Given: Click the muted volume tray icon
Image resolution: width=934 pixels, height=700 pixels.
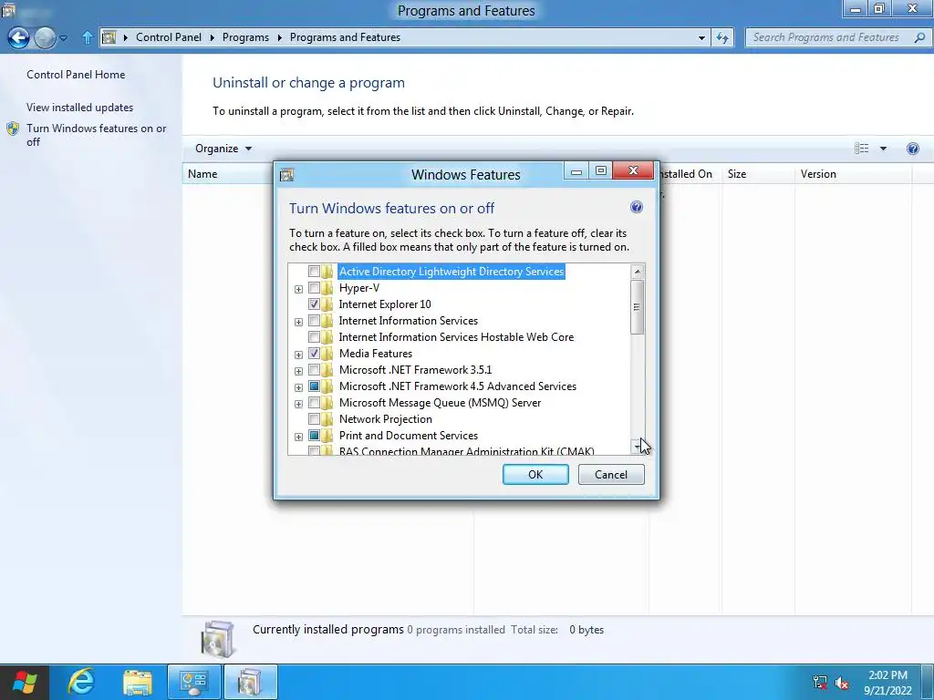Looking at the screenshot, I should (842, 683).
